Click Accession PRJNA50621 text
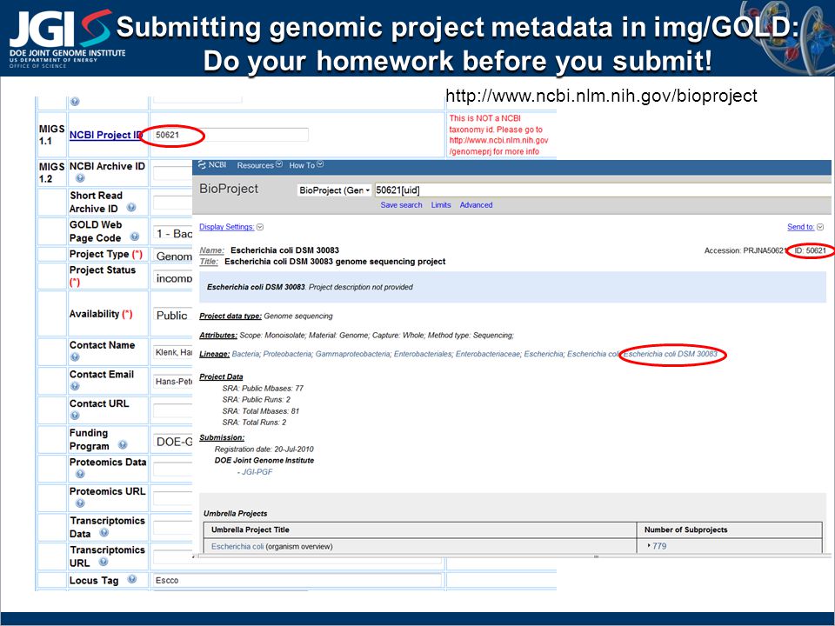 click(x=745, y=250)
